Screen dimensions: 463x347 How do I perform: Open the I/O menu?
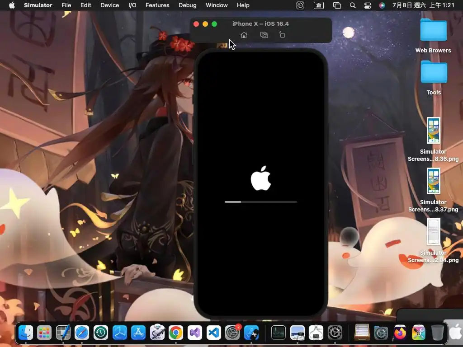click(132, 5)
